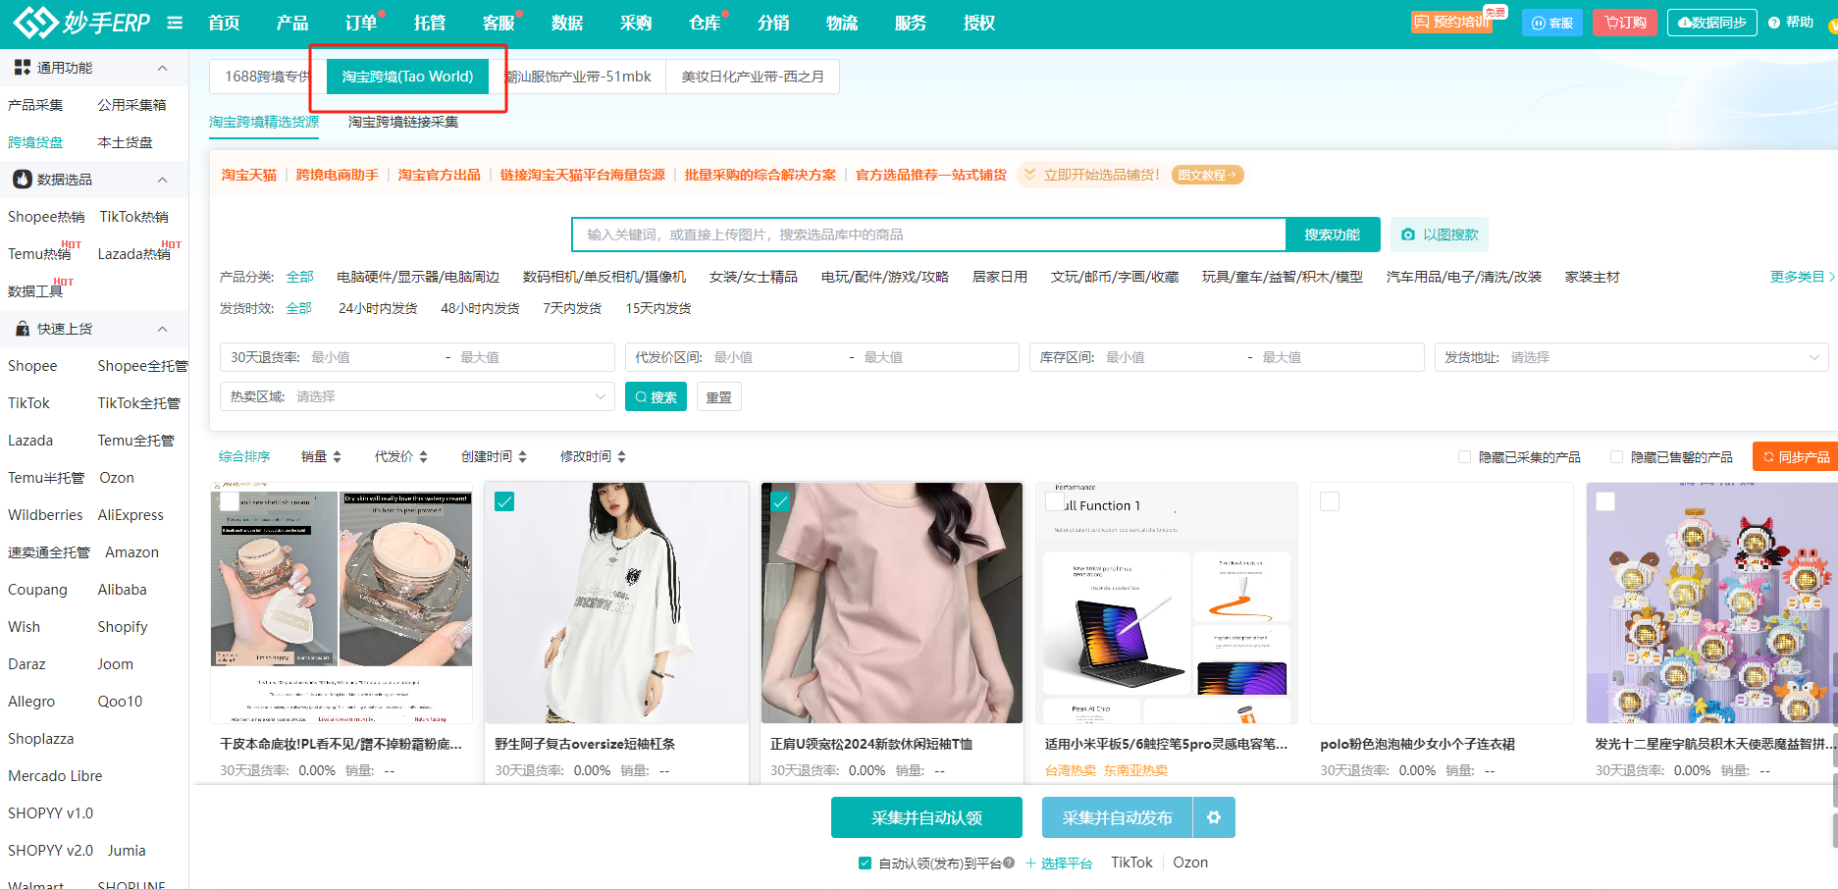Viewport: 1838px width, 890px height.
Task: Select checkbox on the polo粉色泡泡袖 card
Action: click(x=1330, y=501)
